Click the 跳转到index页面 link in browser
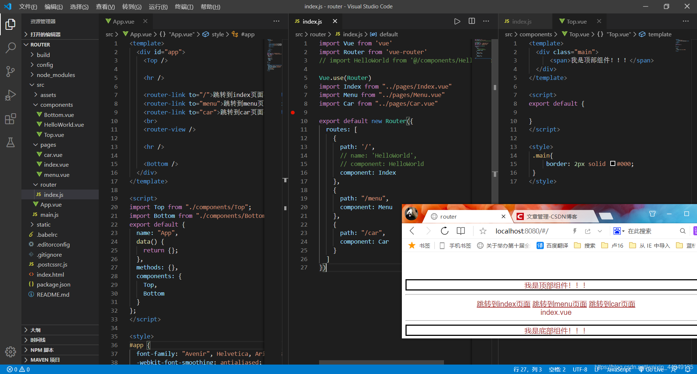697x374 pixels. coord(504,304)
